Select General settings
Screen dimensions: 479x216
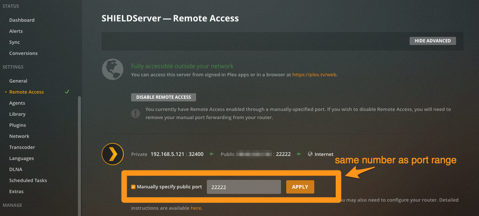point(18,81)
